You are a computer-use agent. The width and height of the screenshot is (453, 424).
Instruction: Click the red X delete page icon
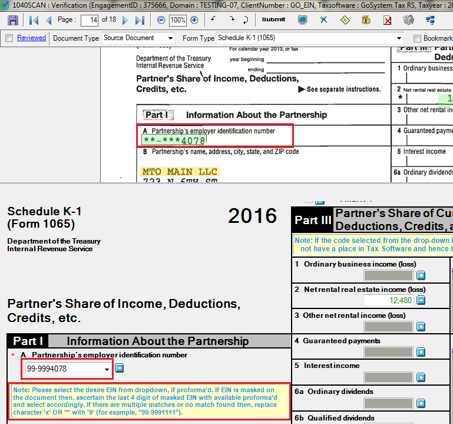point(387,21)
